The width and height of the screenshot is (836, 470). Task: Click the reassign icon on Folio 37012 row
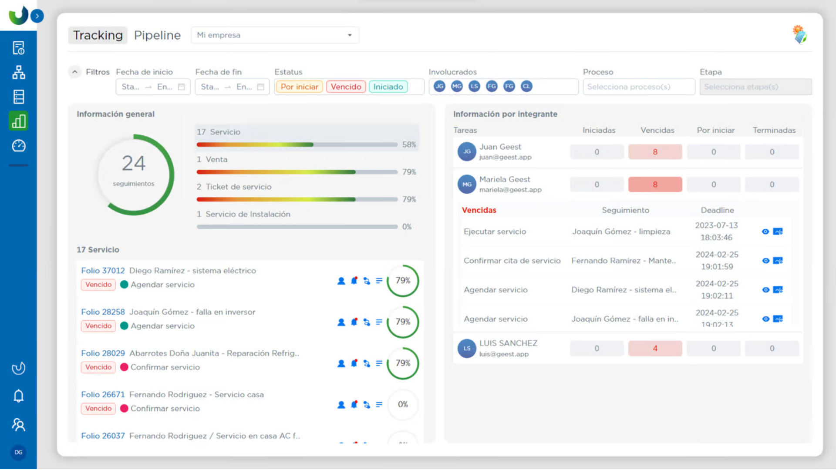click(x=367, y=281)
